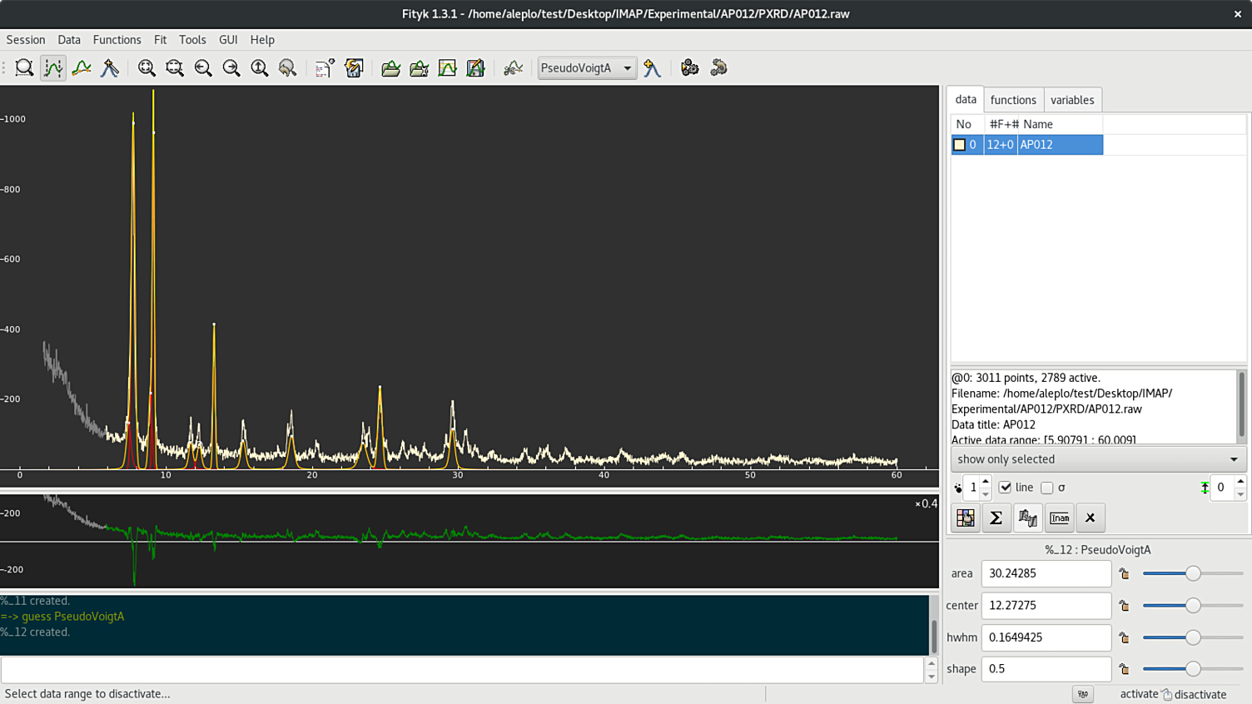The width and height of the screenshot is (1252, 704).
Task: Switch to the variables tab
Action: point(1071,100)
